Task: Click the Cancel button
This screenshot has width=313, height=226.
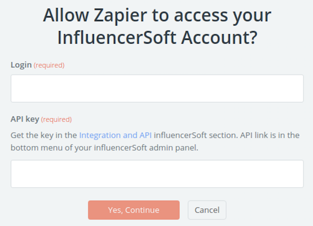Action: 207,210
